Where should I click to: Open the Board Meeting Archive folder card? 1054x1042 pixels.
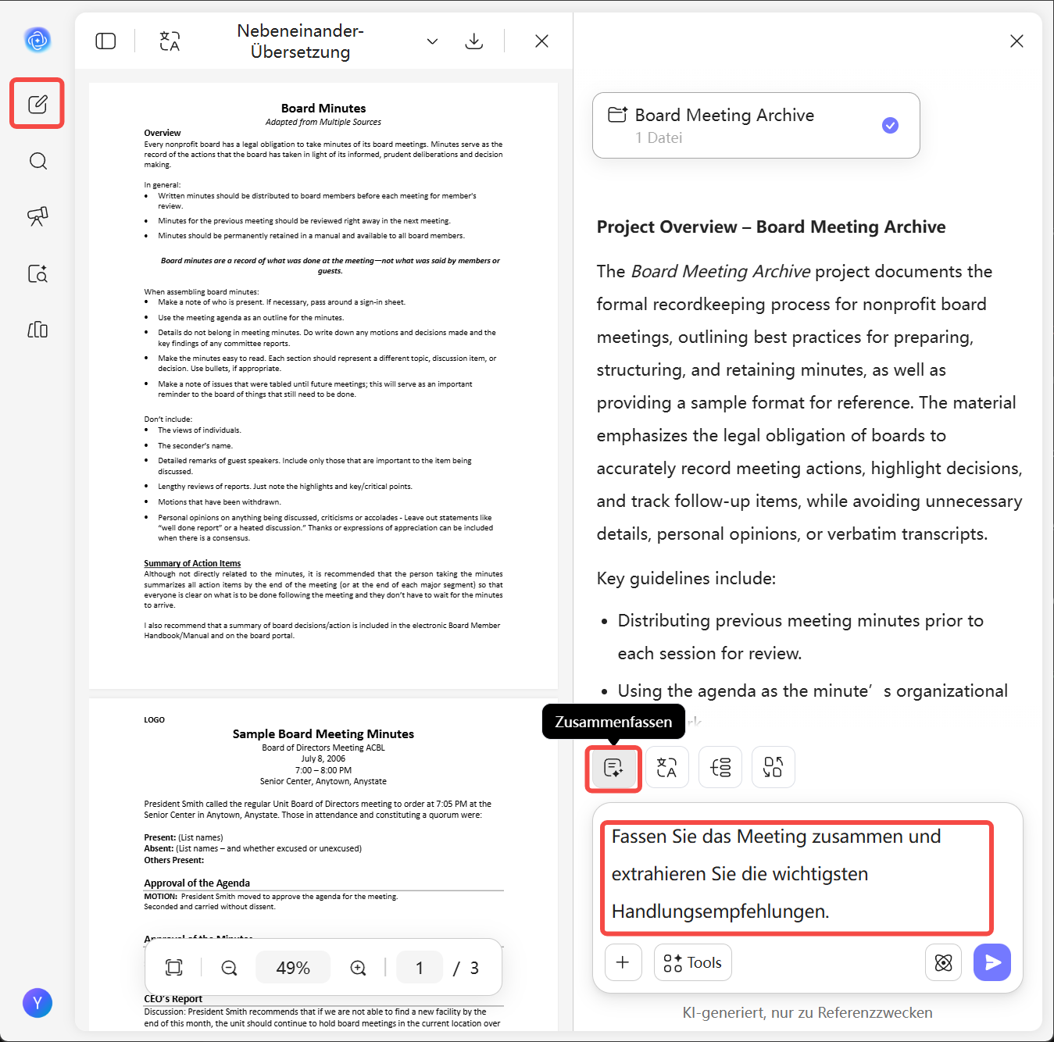[756, 126]
